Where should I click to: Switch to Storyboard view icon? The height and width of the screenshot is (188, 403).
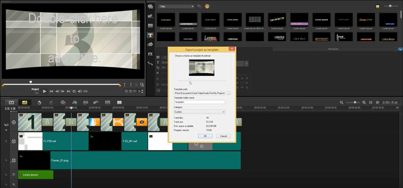(x=11, y=103)
